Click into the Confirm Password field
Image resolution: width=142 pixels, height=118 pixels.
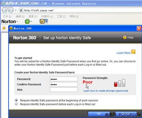click(x=64, y=84)
